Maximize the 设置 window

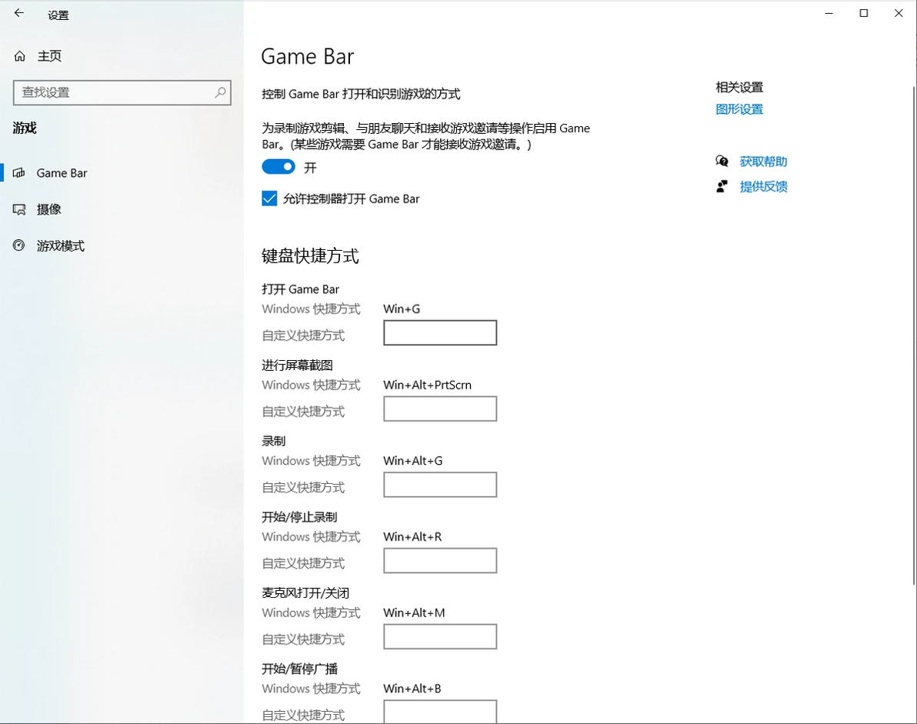tap(864, 13)
